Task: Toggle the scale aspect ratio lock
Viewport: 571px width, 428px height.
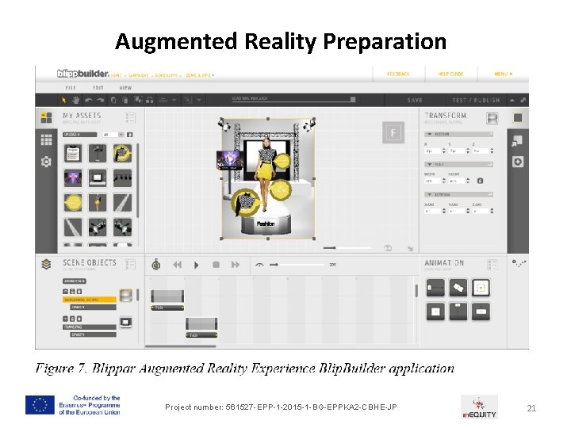Action: [480, 181]
